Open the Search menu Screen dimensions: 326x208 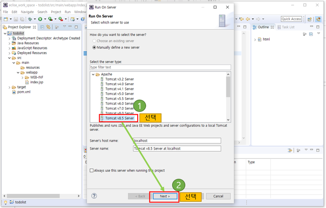[x=42, y=12]
